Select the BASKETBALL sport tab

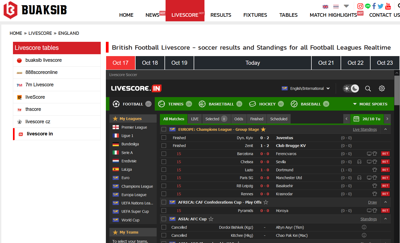220,104
